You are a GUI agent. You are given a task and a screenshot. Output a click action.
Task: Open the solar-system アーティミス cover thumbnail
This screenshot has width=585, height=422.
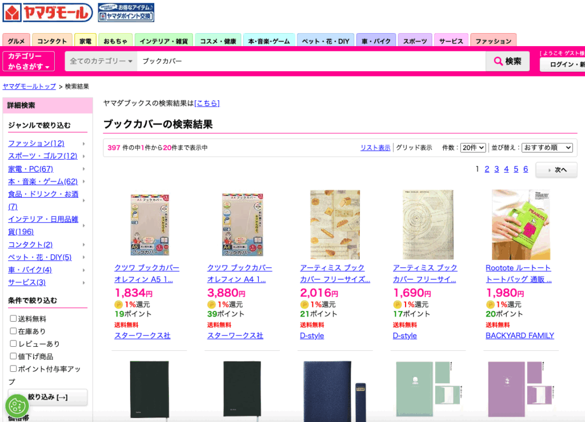(x=428, y=225)
